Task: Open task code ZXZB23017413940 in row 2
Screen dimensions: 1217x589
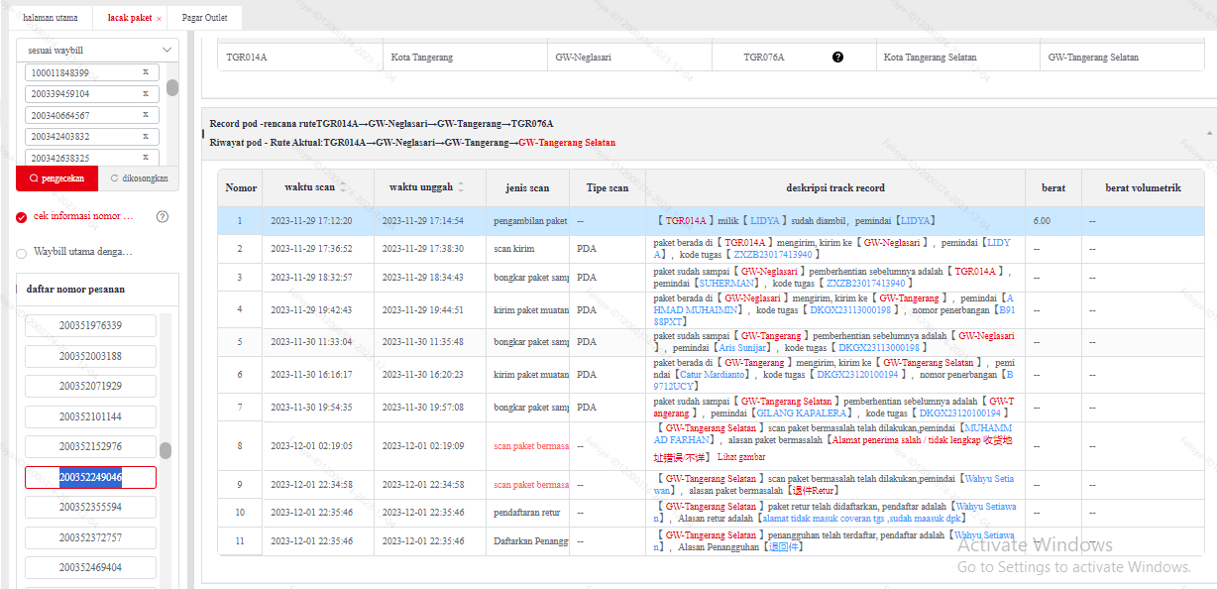Action: tap(774, 255)
